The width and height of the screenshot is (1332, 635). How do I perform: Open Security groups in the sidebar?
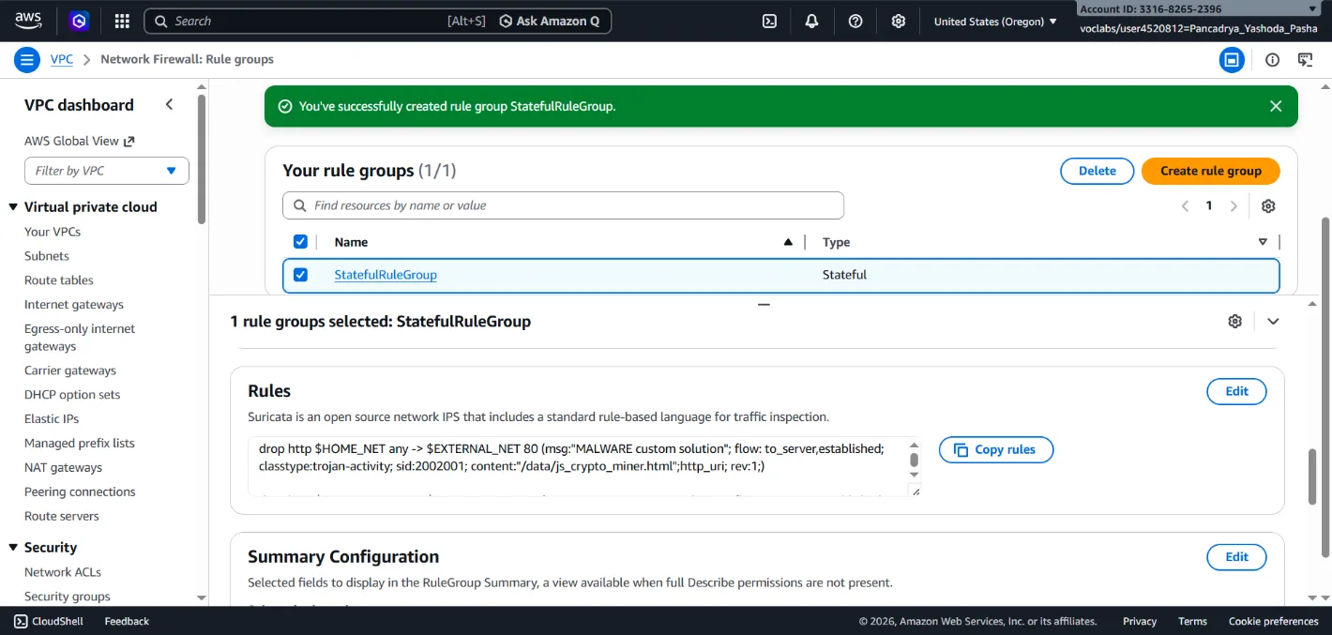click(x=68, y=597)
